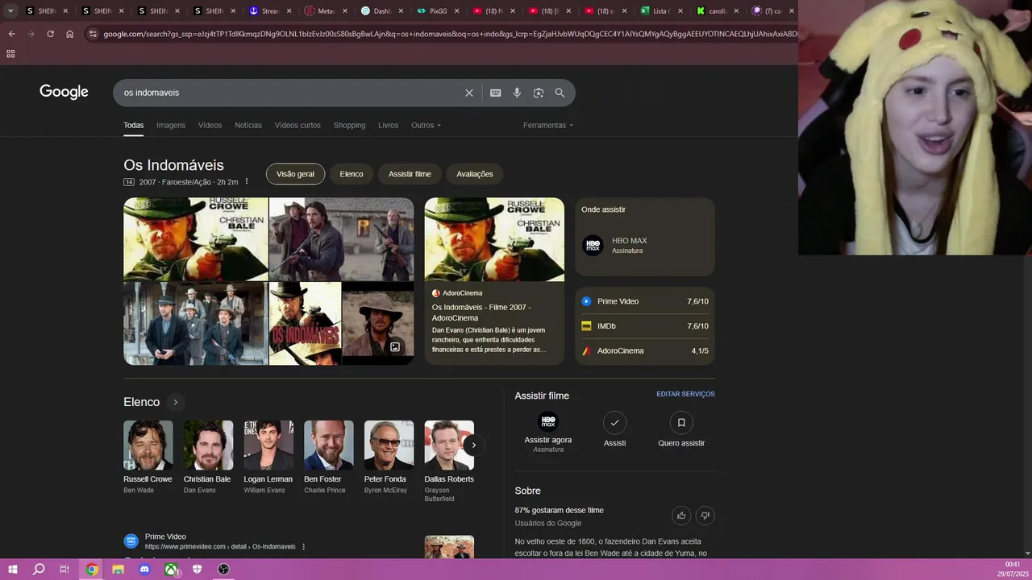Open the Ferramentas tools dropdown
Image resolution: width=1032 pixels, height=580 pixels.
tap(548, 125)
